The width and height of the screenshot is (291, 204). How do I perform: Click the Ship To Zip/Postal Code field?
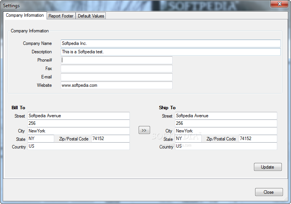[x=258, y=139]
